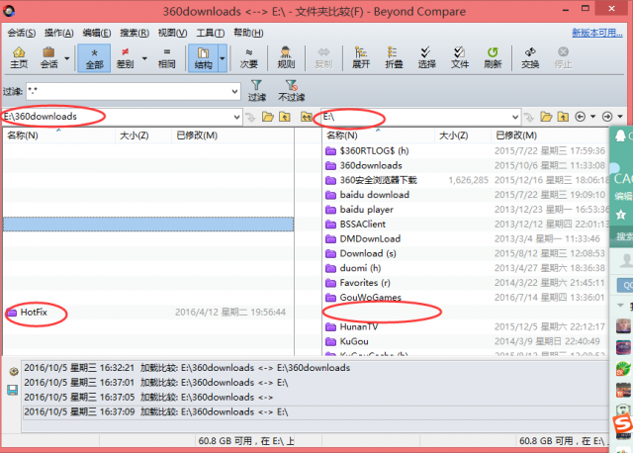Click the left browse folder icon
633x453 pixels.
pos(268,117)
